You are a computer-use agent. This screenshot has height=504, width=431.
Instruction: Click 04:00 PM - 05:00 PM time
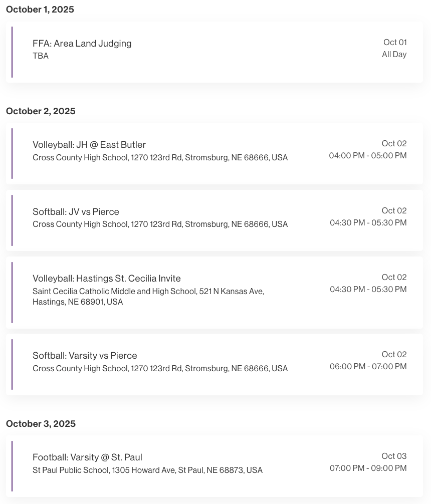[368, 156]
